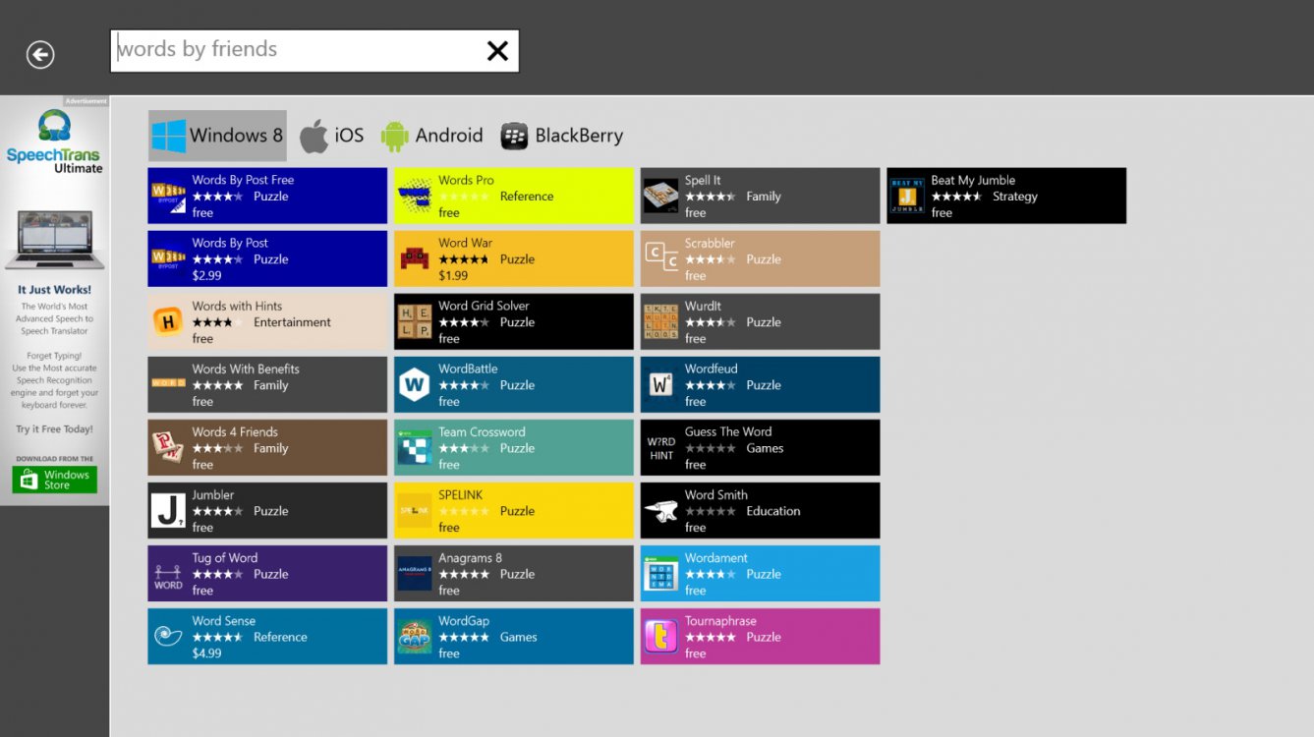Switch to the Android platform tab
1314x737 pixels.
click(431, 136)
